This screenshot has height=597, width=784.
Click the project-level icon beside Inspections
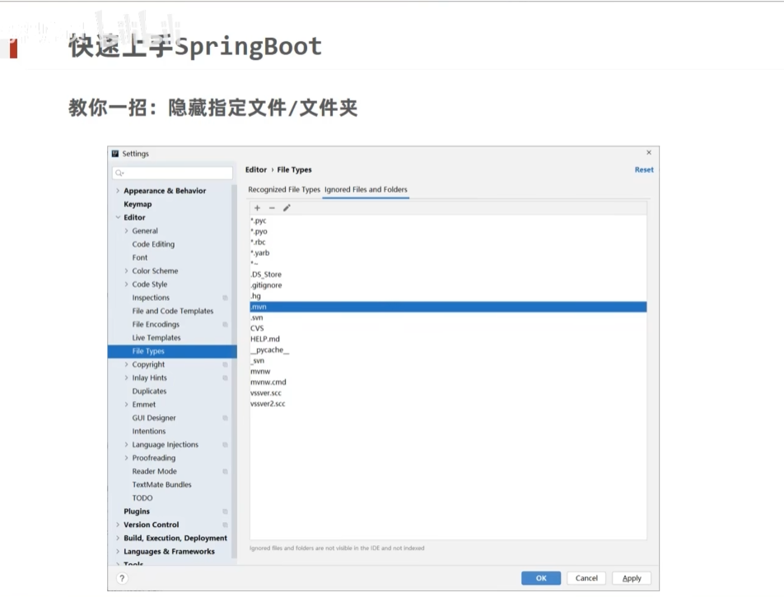click(x=225, y=298)
